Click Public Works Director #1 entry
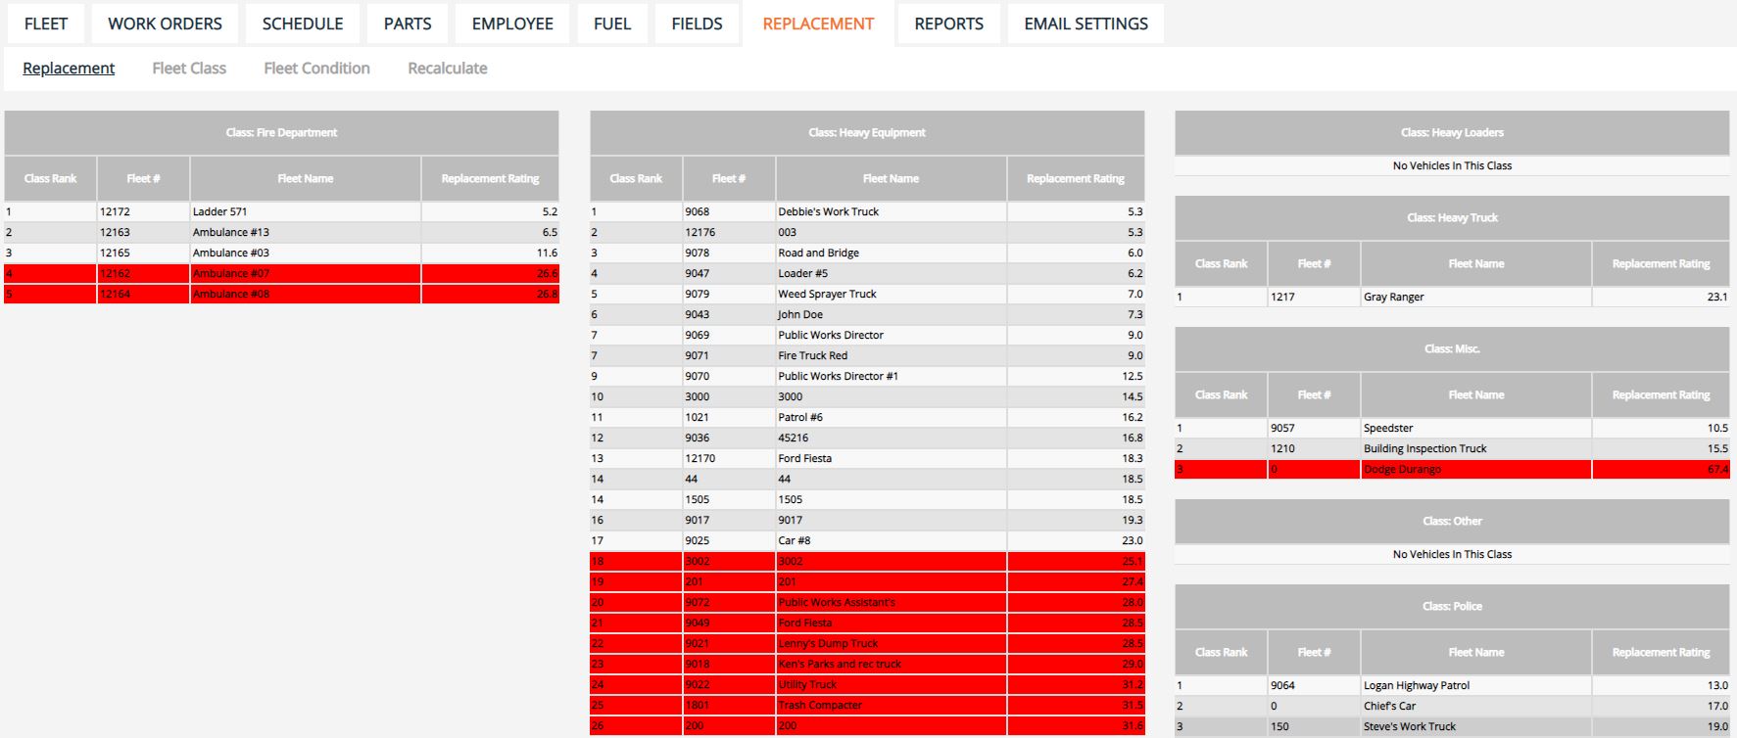 point(838,376)
